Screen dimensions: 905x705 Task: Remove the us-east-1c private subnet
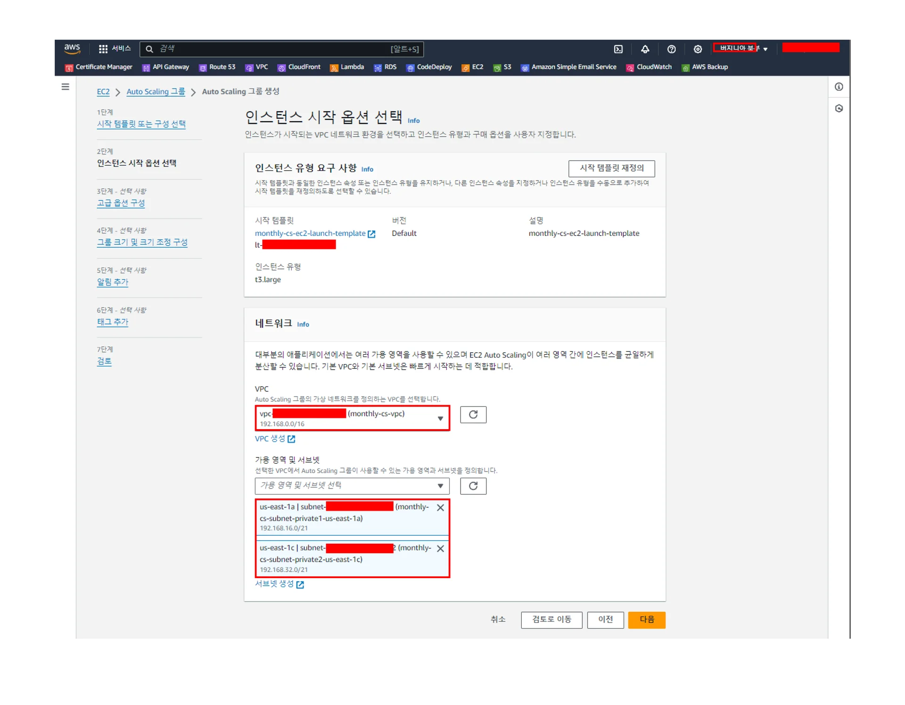[x=440, y=548]
